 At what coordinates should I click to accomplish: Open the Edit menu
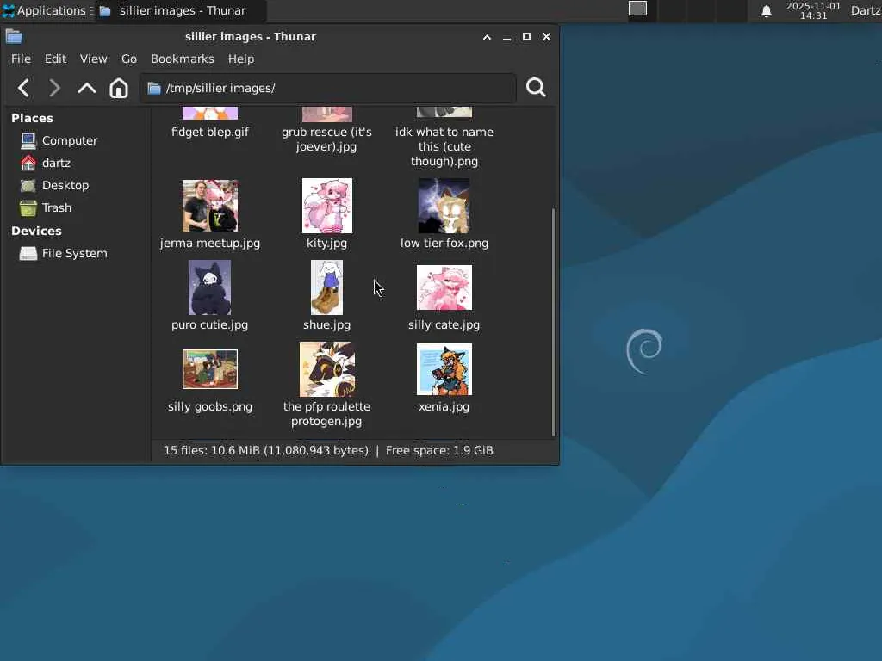pos(55,59)
